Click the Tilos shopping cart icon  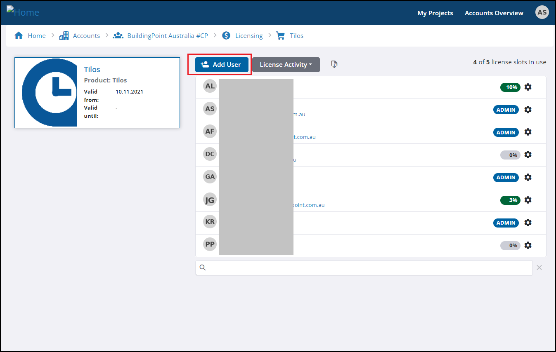point(281,35)
